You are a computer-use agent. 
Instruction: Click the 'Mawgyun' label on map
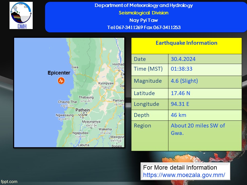(117, 137)
